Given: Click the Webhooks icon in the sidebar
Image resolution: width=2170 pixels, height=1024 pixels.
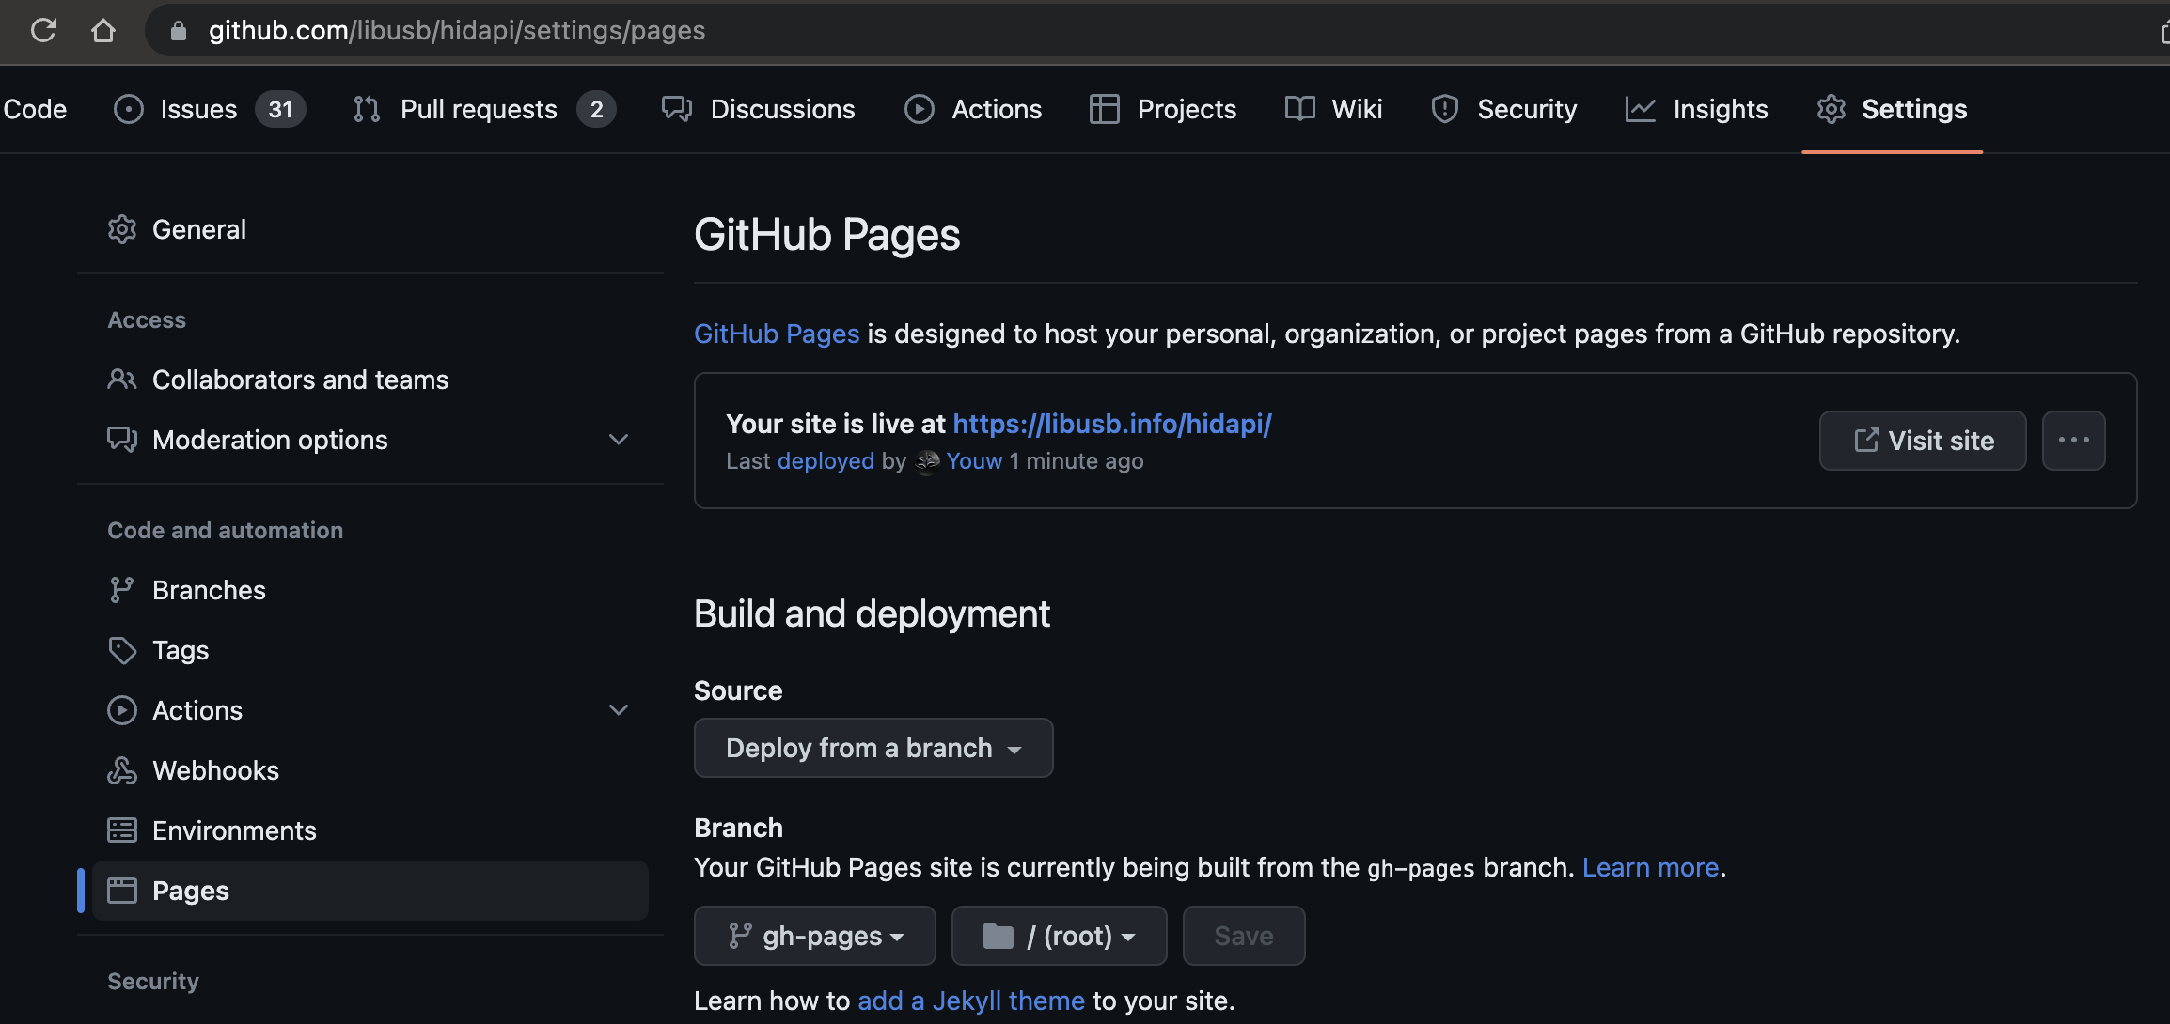Looking at the screenshot, I should 121,770.
